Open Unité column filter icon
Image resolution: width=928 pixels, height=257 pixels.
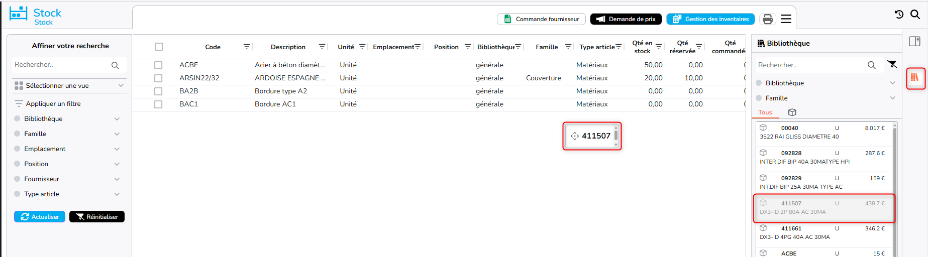click(x=362, y=47)
